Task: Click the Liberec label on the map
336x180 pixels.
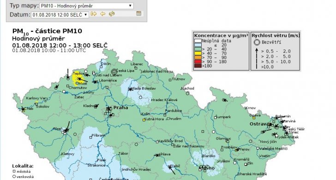Action: tap(137, 64)
